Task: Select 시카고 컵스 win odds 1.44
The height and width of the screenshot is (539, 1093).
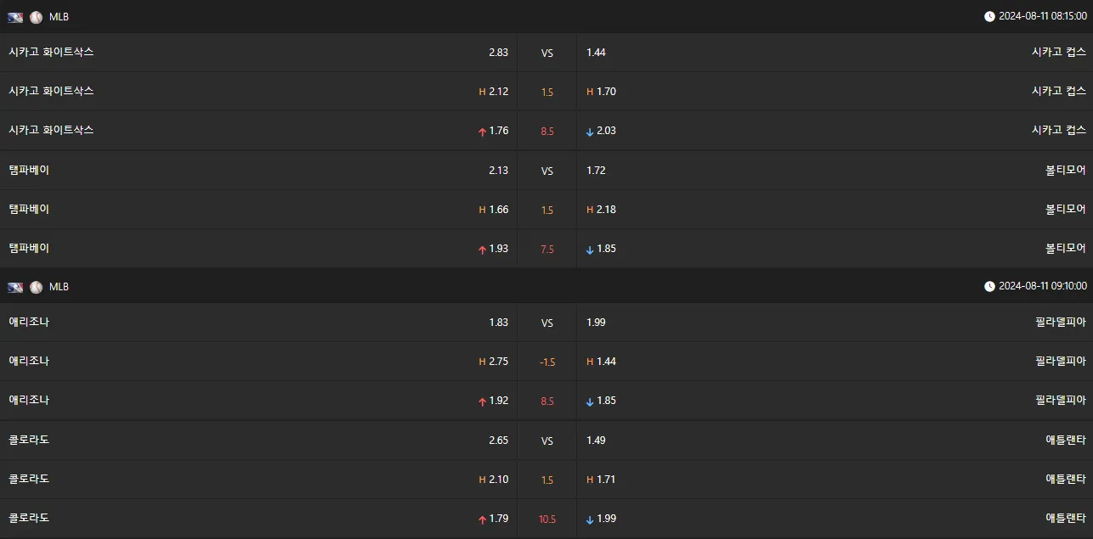Action: coord(596,53)
